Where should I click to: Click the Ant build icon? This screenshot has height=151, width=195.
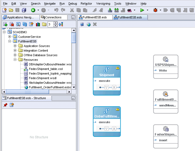pyautogui.click(x=130, y=10)
